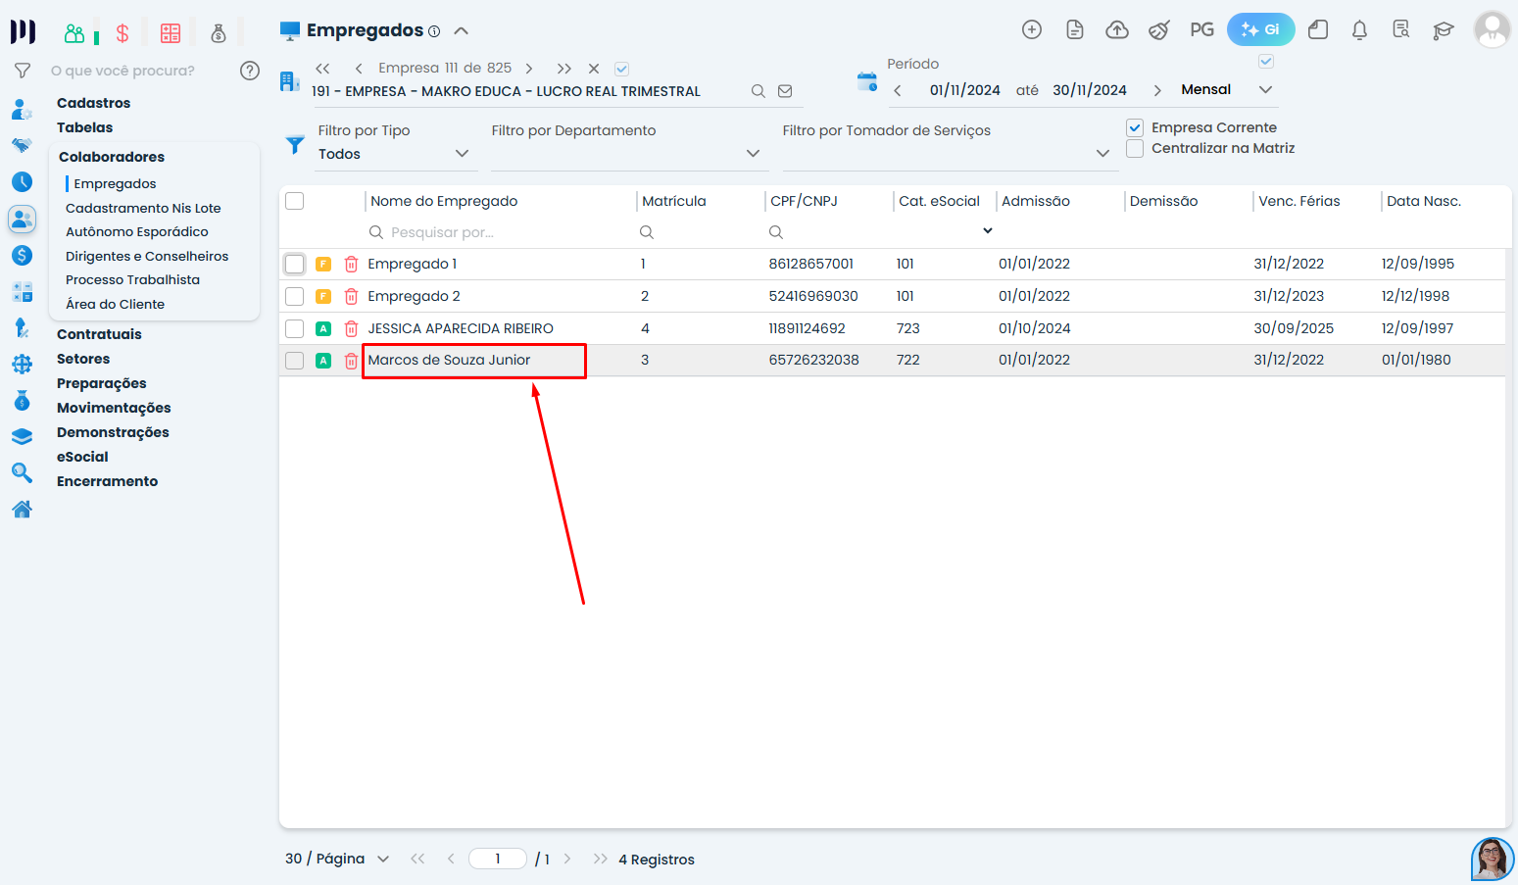Image resolution: width=1518 pixels, height=885 pixels.
Task: Click the Pesquisar por name search field
Action: 500,232
